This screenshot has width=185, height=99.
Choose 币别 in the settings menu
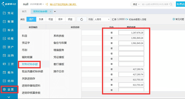click(25, 50)
